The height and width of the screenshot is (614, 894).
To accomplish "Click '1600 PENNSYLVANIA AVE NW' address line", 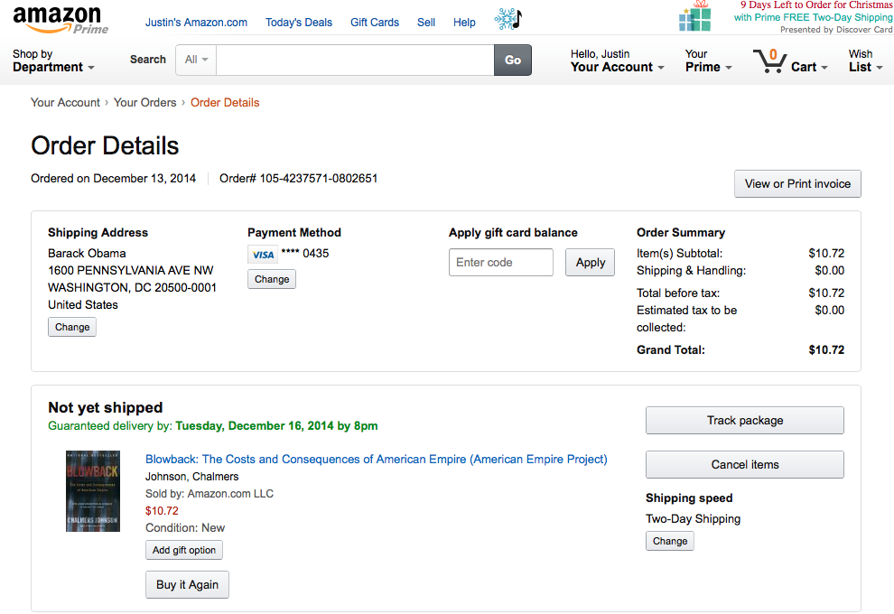I will pyautogui.click(x=131, y=270).
